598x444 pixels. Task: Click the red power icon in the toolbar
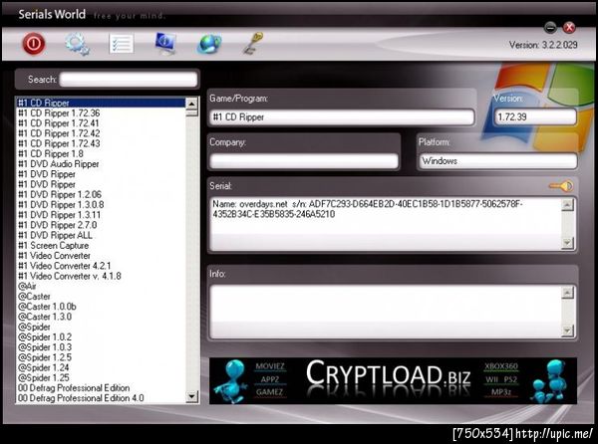[x=34, y=44]
